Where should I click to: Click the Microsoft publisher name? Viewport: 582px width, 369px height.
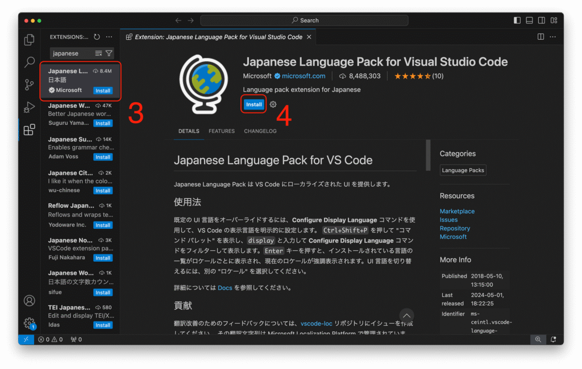pos(257,76)
